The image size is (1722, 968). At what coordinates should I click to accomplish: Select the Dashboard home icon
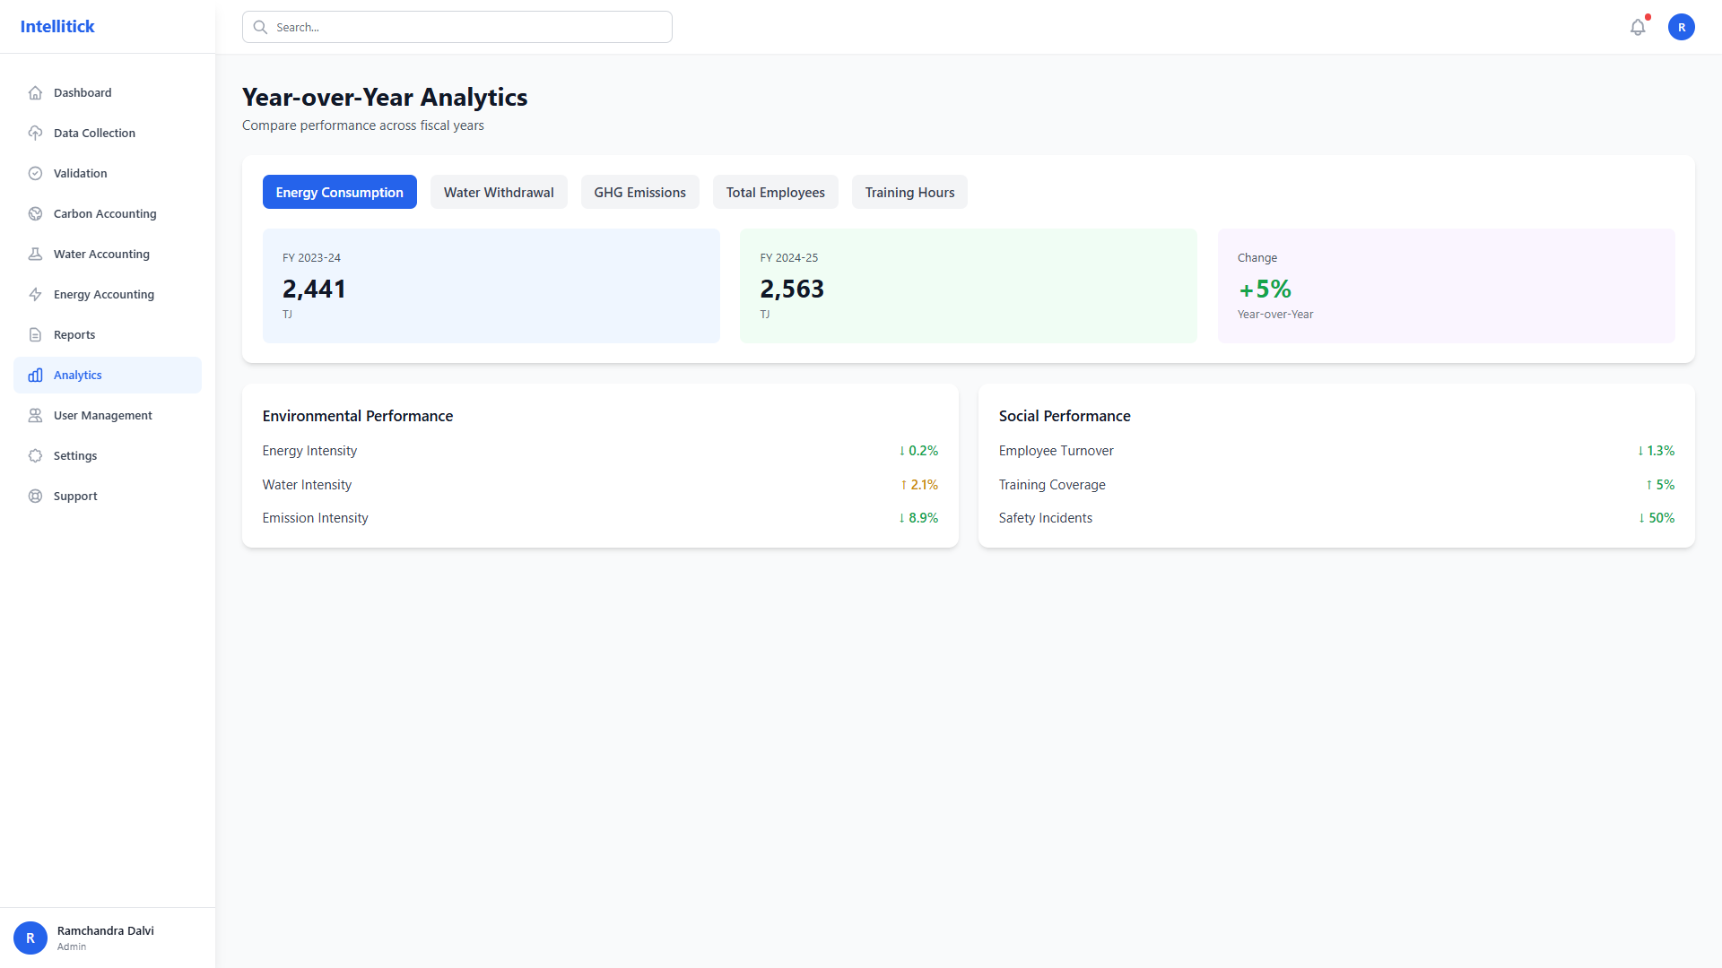tap(35, 92)
